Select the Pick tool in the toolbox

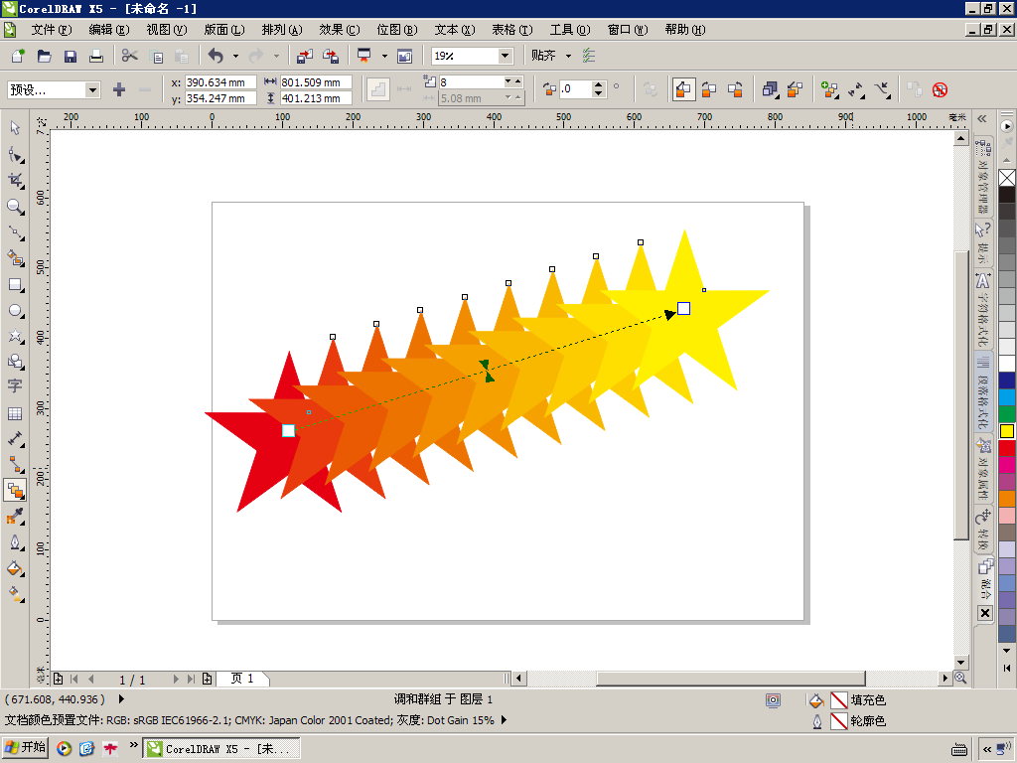click(15, 128)
